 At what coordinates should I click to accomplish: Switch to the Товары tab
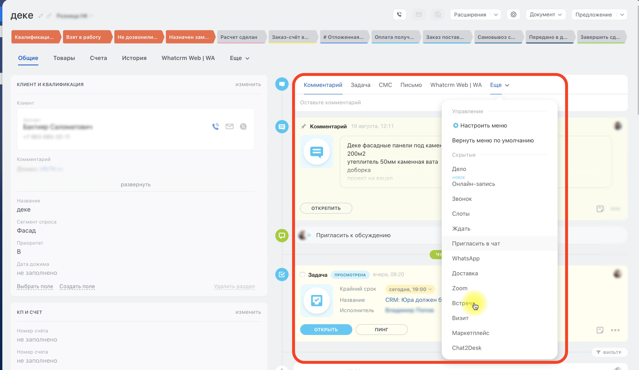tap(64, 58)
